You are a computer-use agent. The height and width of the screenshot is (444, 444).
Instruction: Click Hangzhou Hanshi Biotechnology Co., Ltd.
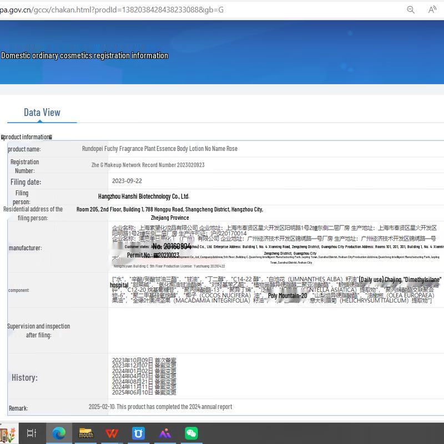(x=144, y=196)
